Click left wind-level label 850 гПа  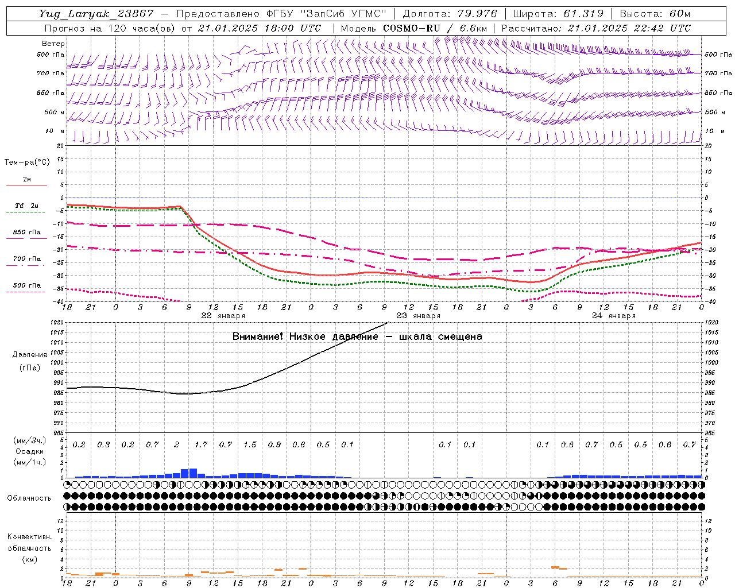(51, 92)
